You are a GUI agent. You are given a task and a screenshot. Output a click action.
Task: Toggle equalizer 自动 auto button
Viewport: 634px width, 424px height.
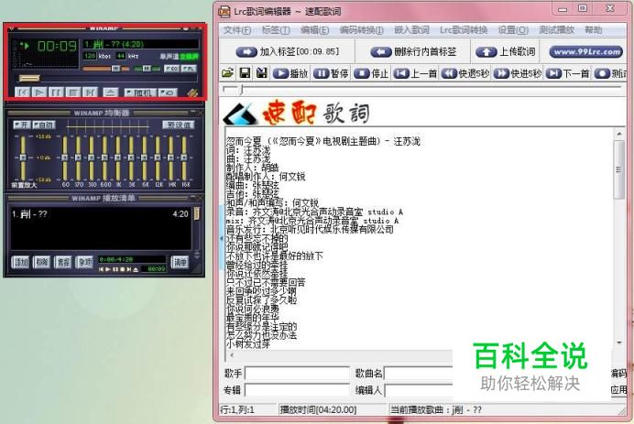point(44,125)
